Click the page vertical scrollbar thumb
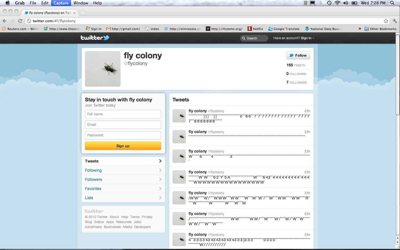400x250 pixels. 397,75
